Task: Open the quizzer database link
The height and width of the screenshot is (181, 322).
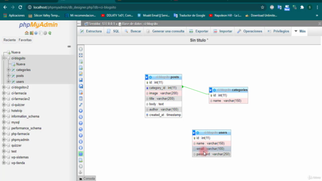Action: click(x=17, y=145)
